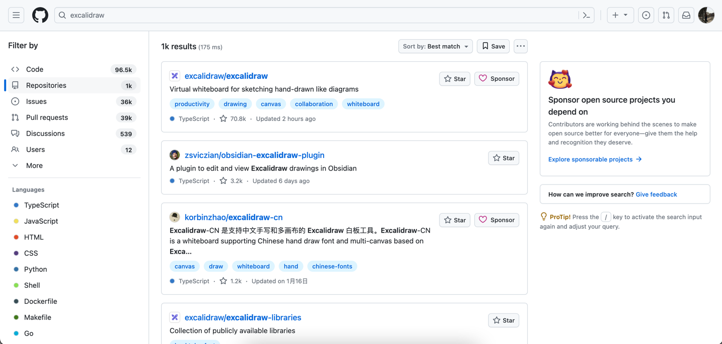Open the notifications inbox icon
Image resolution: width=722 pixels, height=344 pixels.
pyautogui.click(x=686, y=15)
